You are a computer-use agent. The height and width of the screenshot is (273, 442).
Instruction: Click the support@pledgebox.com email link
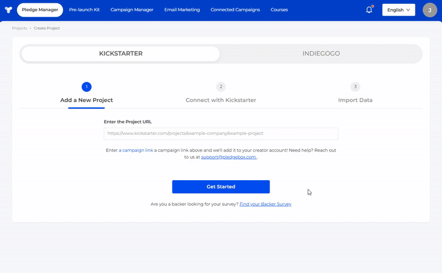click(229, 158)
